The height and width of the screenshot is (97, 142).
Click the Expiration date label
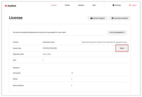tap(18, 54)
